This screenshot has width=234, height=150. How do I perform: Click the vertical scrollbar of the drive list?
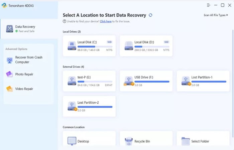point(233,83)
